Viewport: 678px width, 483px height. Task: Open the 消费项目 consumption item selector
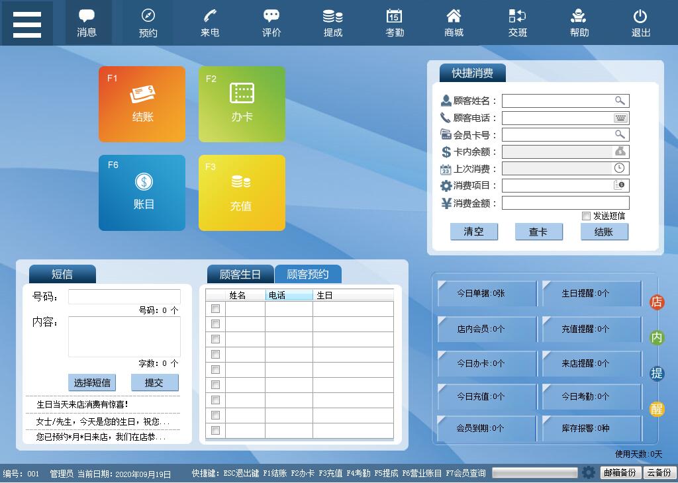(620, 185)
